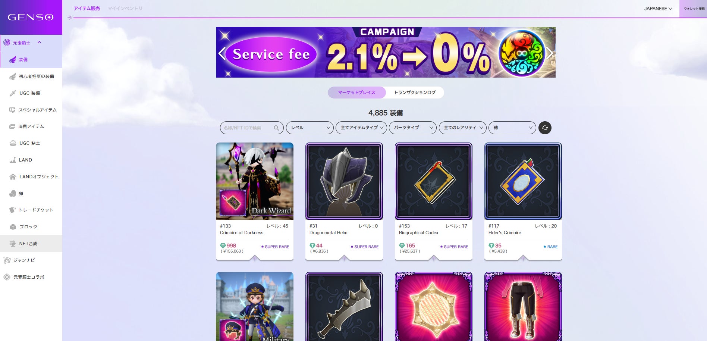The width and height of the screenshot is (707, 341).
Task: Select the マーケットプレイス toggle tab
Action: (x=357, y=93)
